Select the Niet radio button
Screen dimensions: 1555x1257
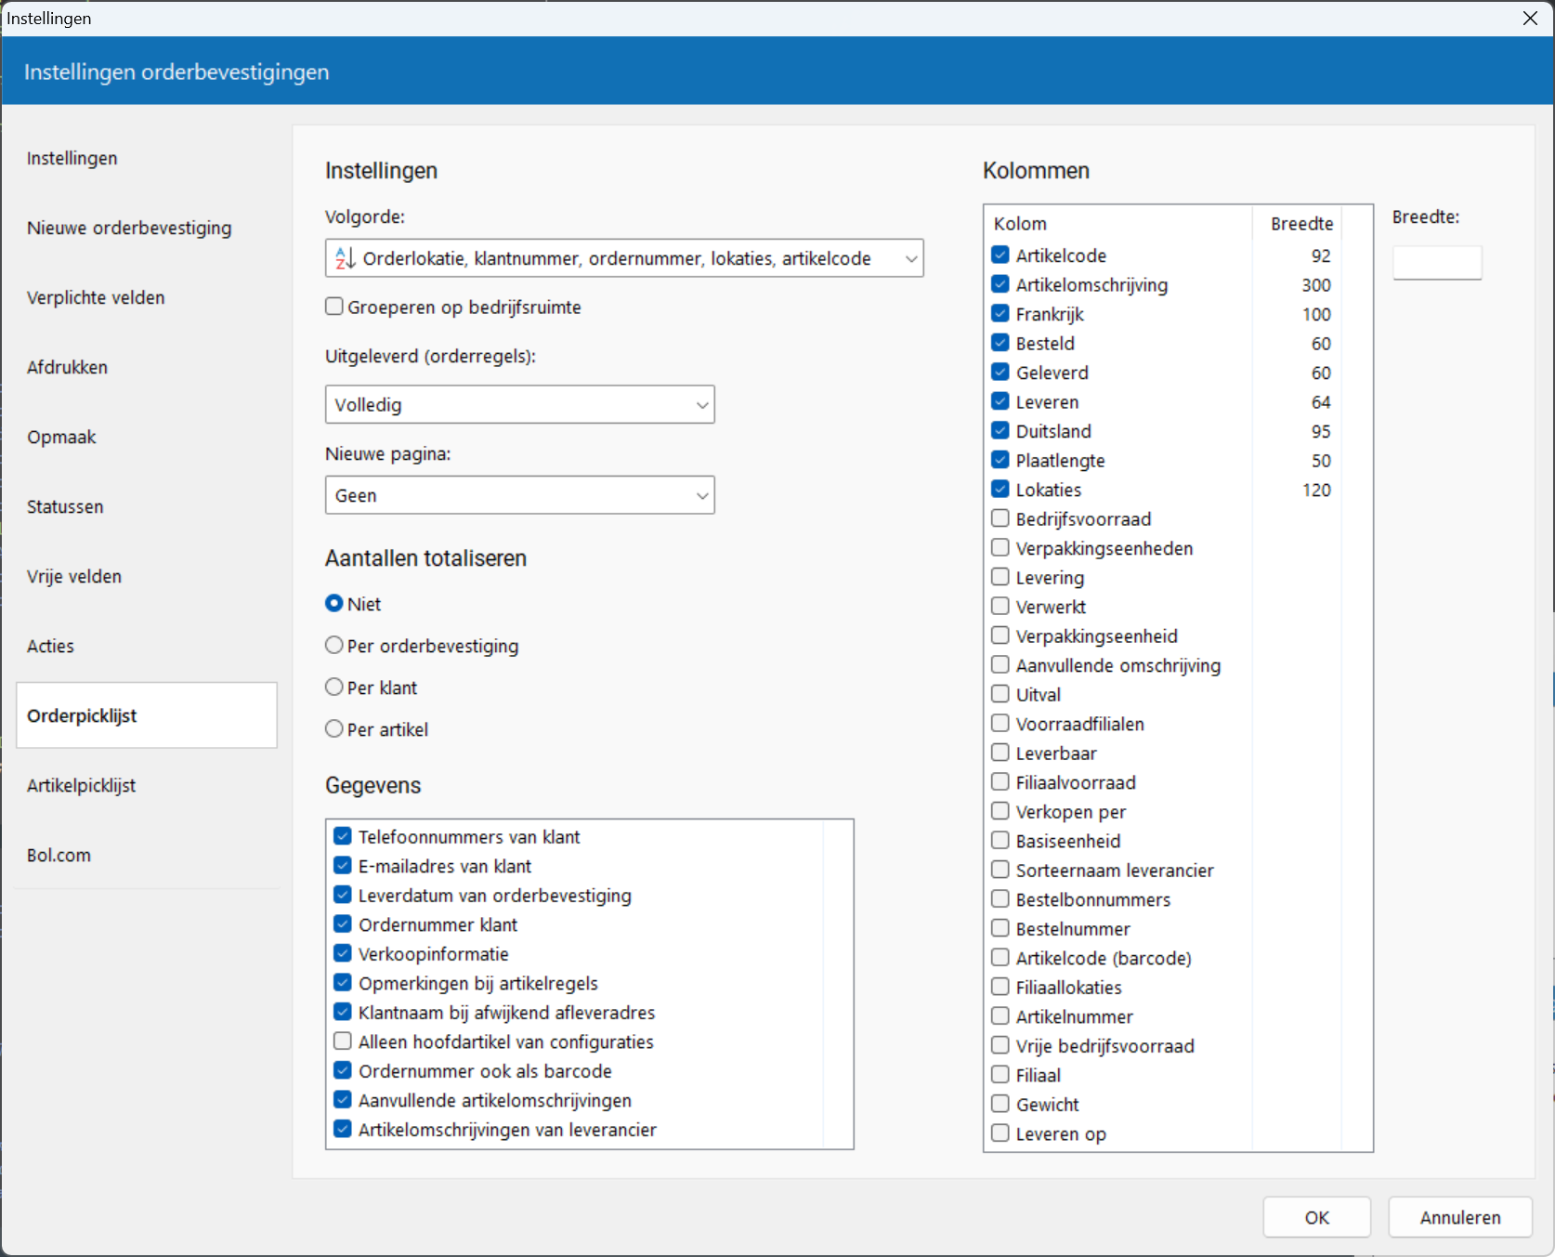334,603
